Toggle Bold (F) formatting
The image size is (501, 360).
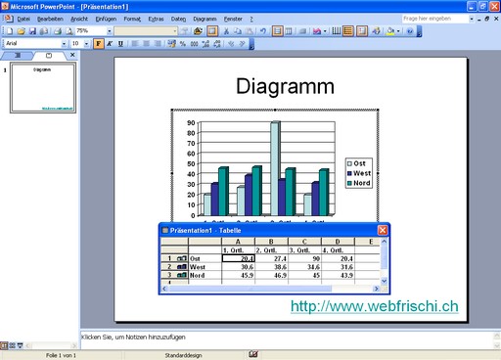[x=98, y=44]
